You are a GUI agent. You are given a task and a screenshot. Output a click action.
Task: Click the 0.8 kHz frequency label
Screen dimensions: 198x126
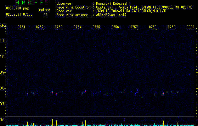pos(3,88)
